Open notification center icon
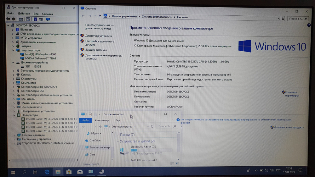 (x=300, y=170)
